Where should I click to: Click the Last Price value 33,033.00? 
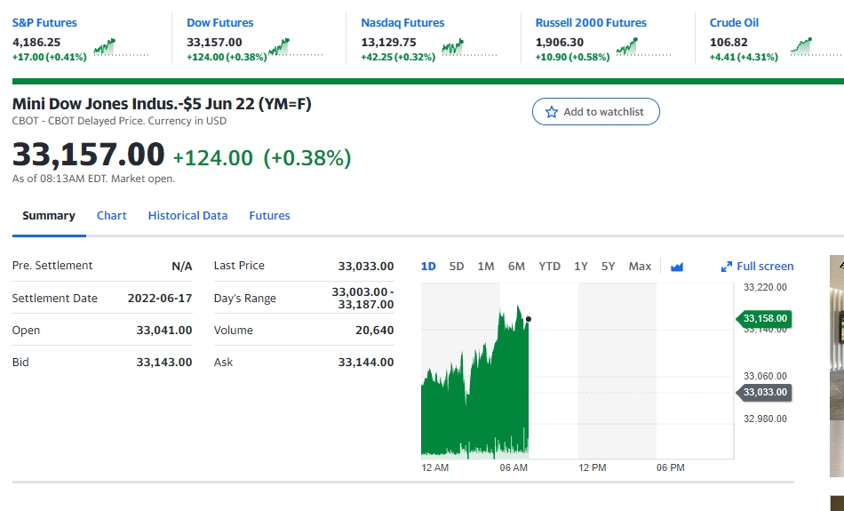click(366, 266)
